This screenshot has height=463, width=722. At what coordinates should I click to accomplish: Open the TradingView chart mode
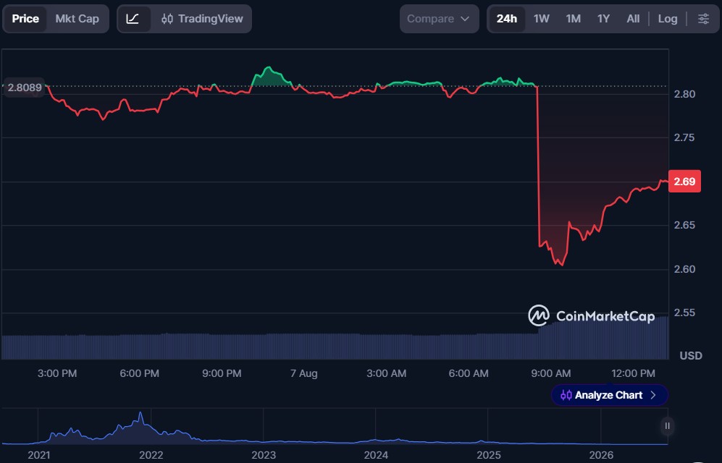(201, 19)
